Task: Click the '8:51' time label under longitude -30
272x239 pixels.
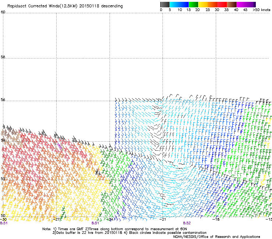Action: [x=4, y=223]
